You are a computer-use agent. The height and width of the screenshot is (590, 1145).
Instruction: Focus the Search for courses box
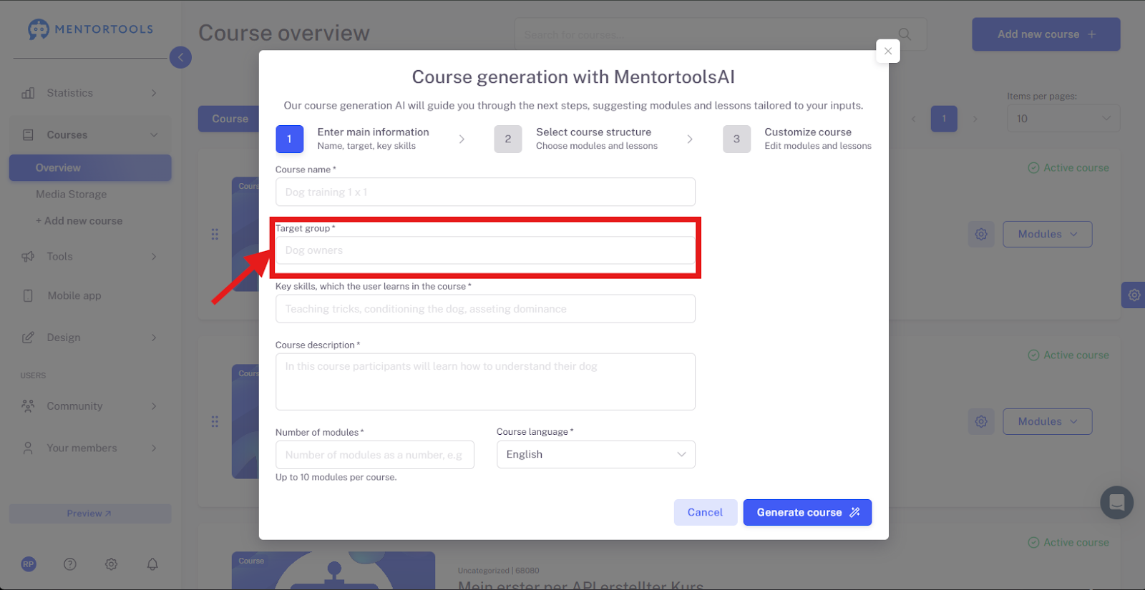pos(721,34)
